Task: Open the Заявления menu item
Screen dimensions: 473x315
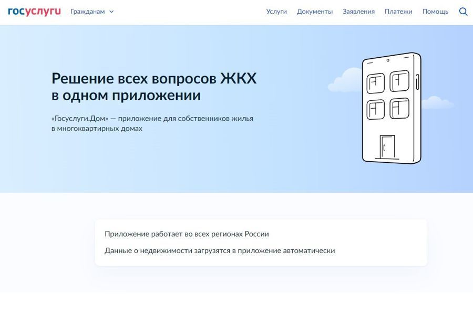Action: (x=358, y=12)
